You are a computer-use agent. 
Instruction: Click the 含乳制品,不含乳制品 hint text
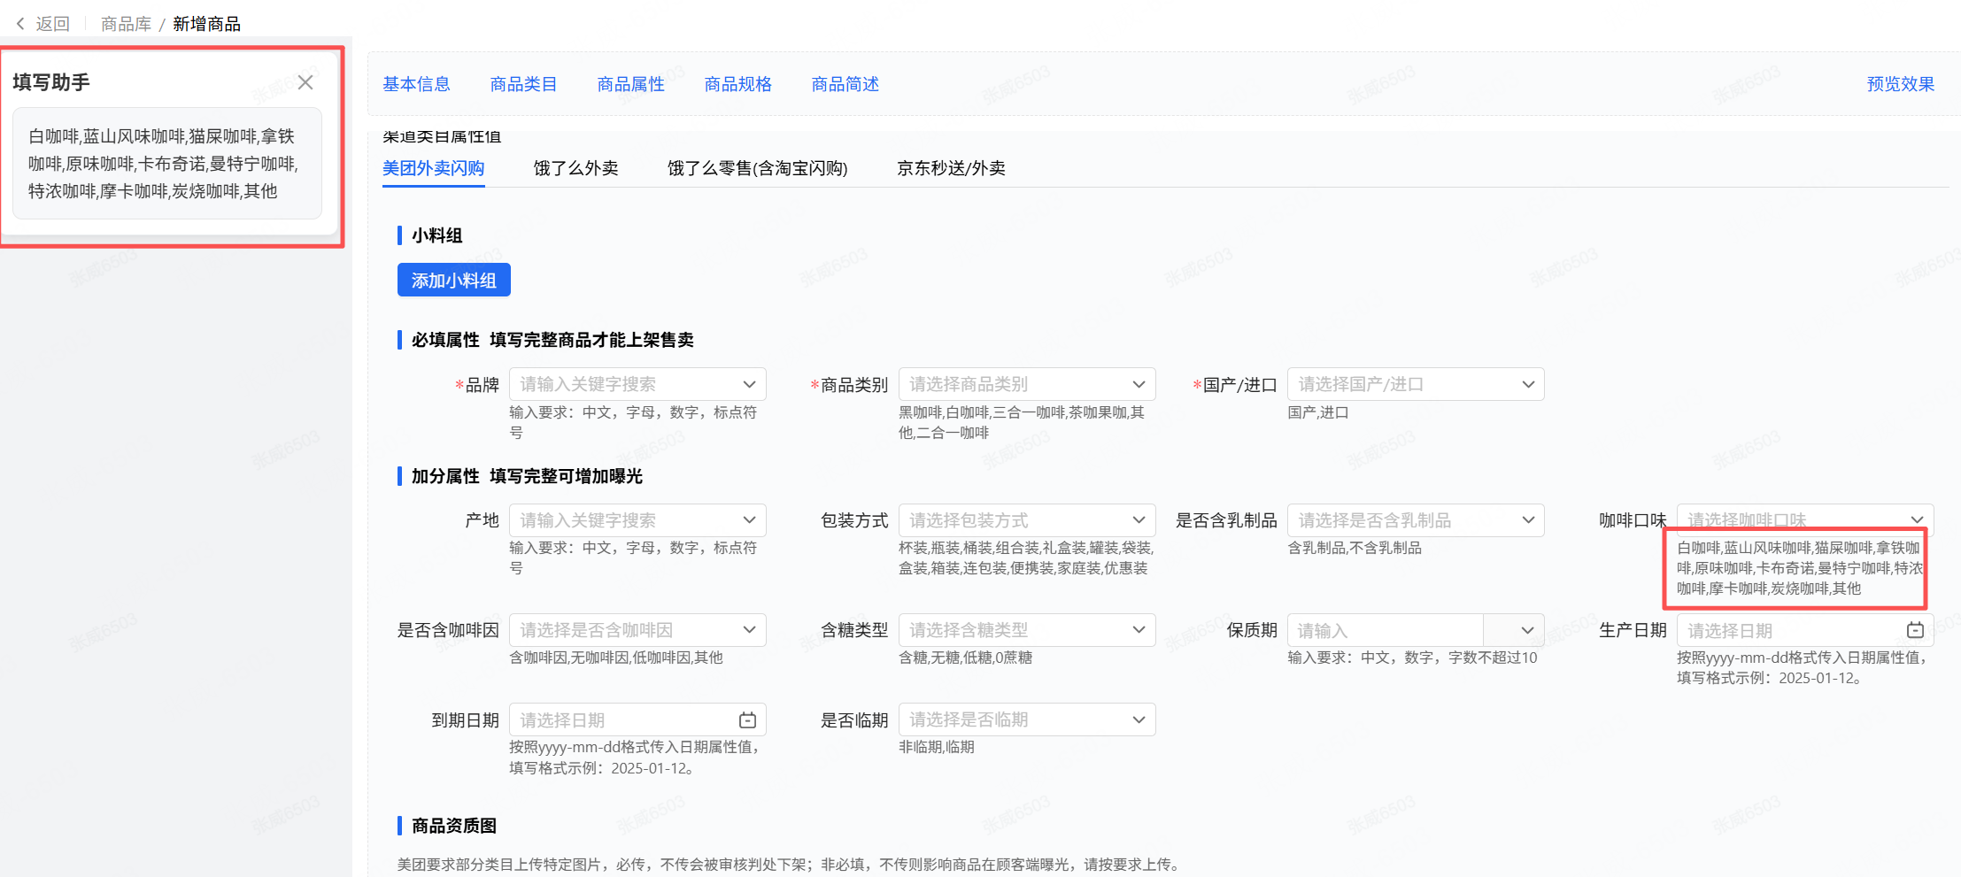coord(1355,548)
